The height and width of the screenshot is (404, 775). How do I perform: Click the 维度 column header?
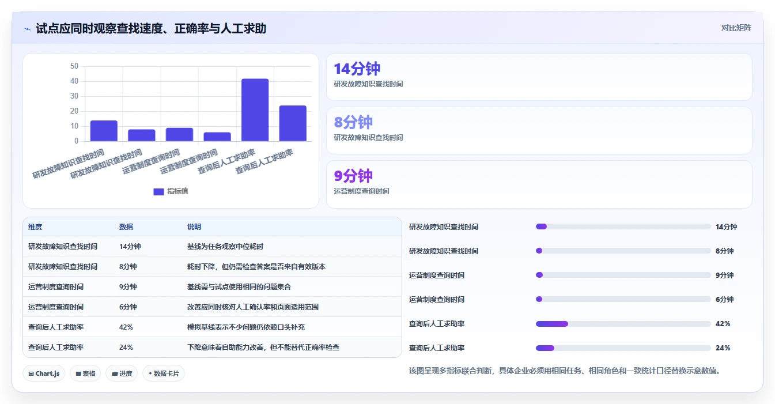(35, 227)
